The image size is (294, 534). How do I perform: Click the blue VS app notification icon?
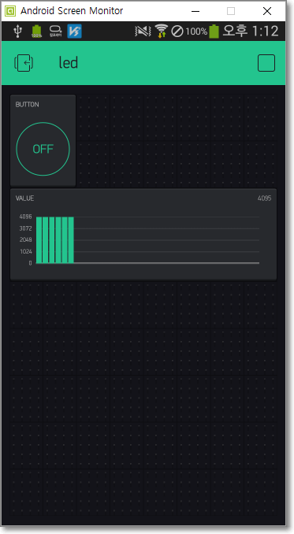click(x=74, y=32)
